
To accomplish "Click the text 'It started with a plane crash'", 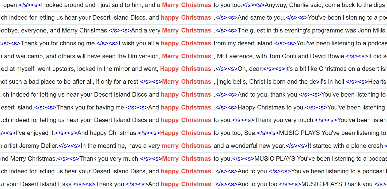I will pos(346,146).
